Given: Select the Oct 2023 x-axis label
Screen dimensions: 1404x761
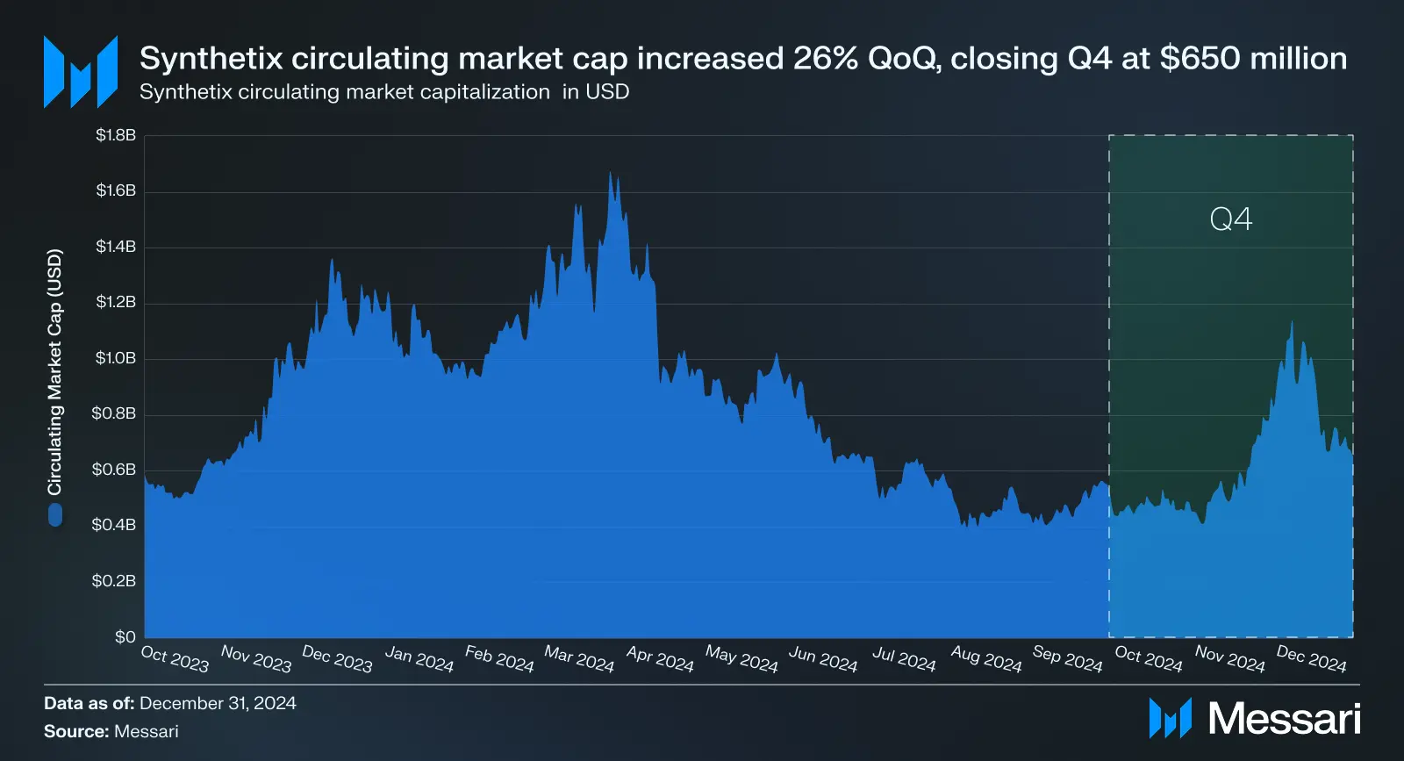Looking at the screenshot, I should pos(175,658).
